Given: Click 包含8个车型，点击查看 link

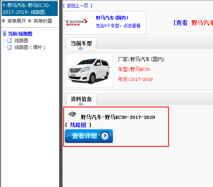Looking at the screenshot, I should [x=118, y=26].
